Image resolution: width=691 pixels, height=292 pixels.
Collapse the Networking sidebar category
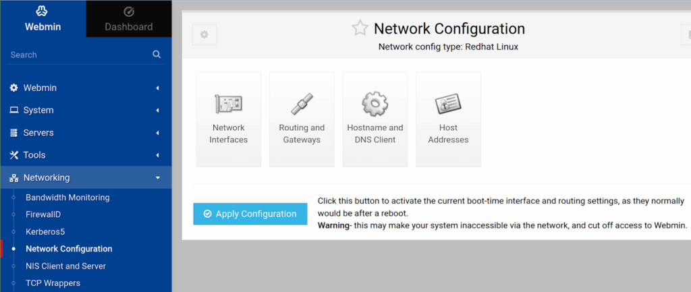[x=86, y=177]
